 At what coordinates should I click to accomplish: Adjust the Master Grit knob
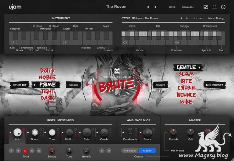[190, 132]
